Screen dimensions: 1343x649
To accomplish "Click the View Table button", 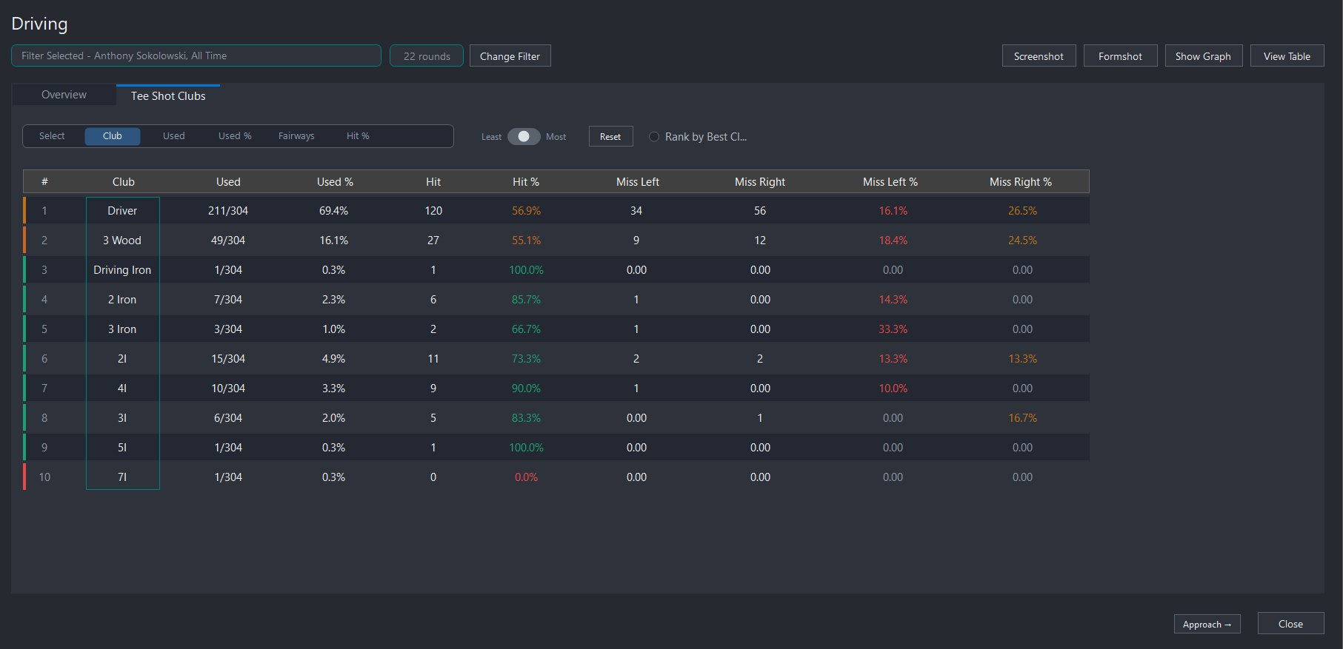I will (x=1287, y=56).
